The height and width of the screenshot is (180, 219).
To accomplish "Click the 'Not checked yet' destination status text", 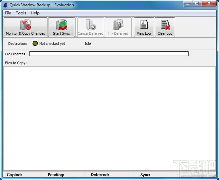I will [52, 44].
